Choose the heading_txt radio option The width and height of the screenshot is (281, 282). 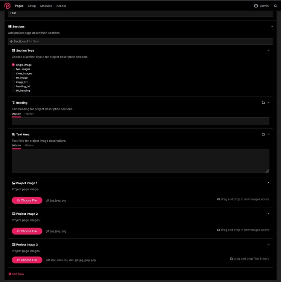coord(13,86)
